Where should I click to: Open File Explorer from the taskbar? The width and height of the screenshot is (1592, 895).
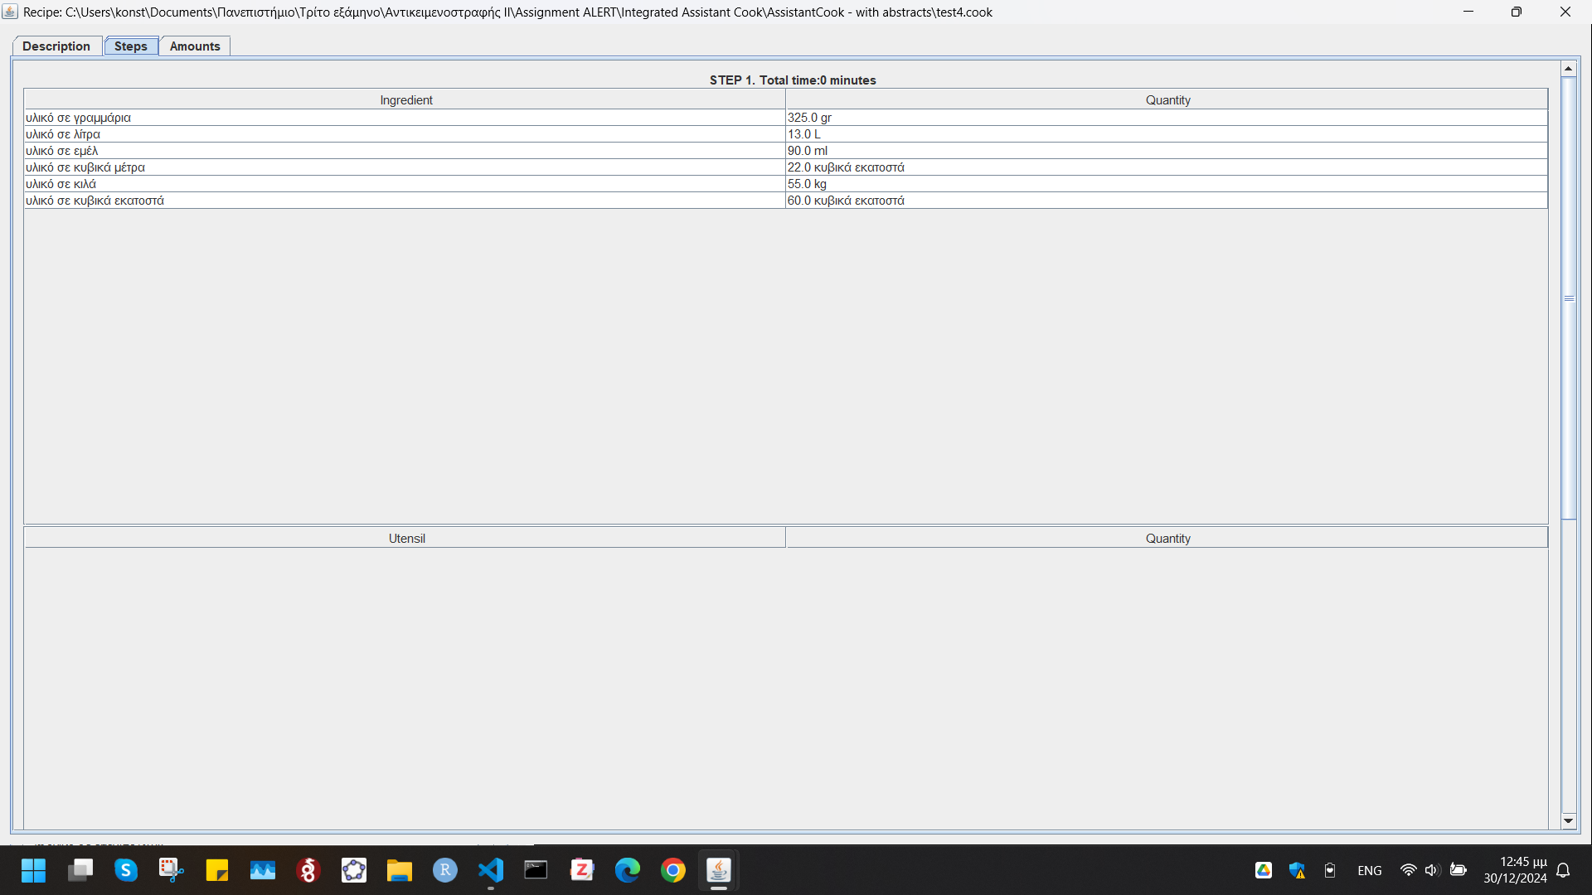point(400,870)
